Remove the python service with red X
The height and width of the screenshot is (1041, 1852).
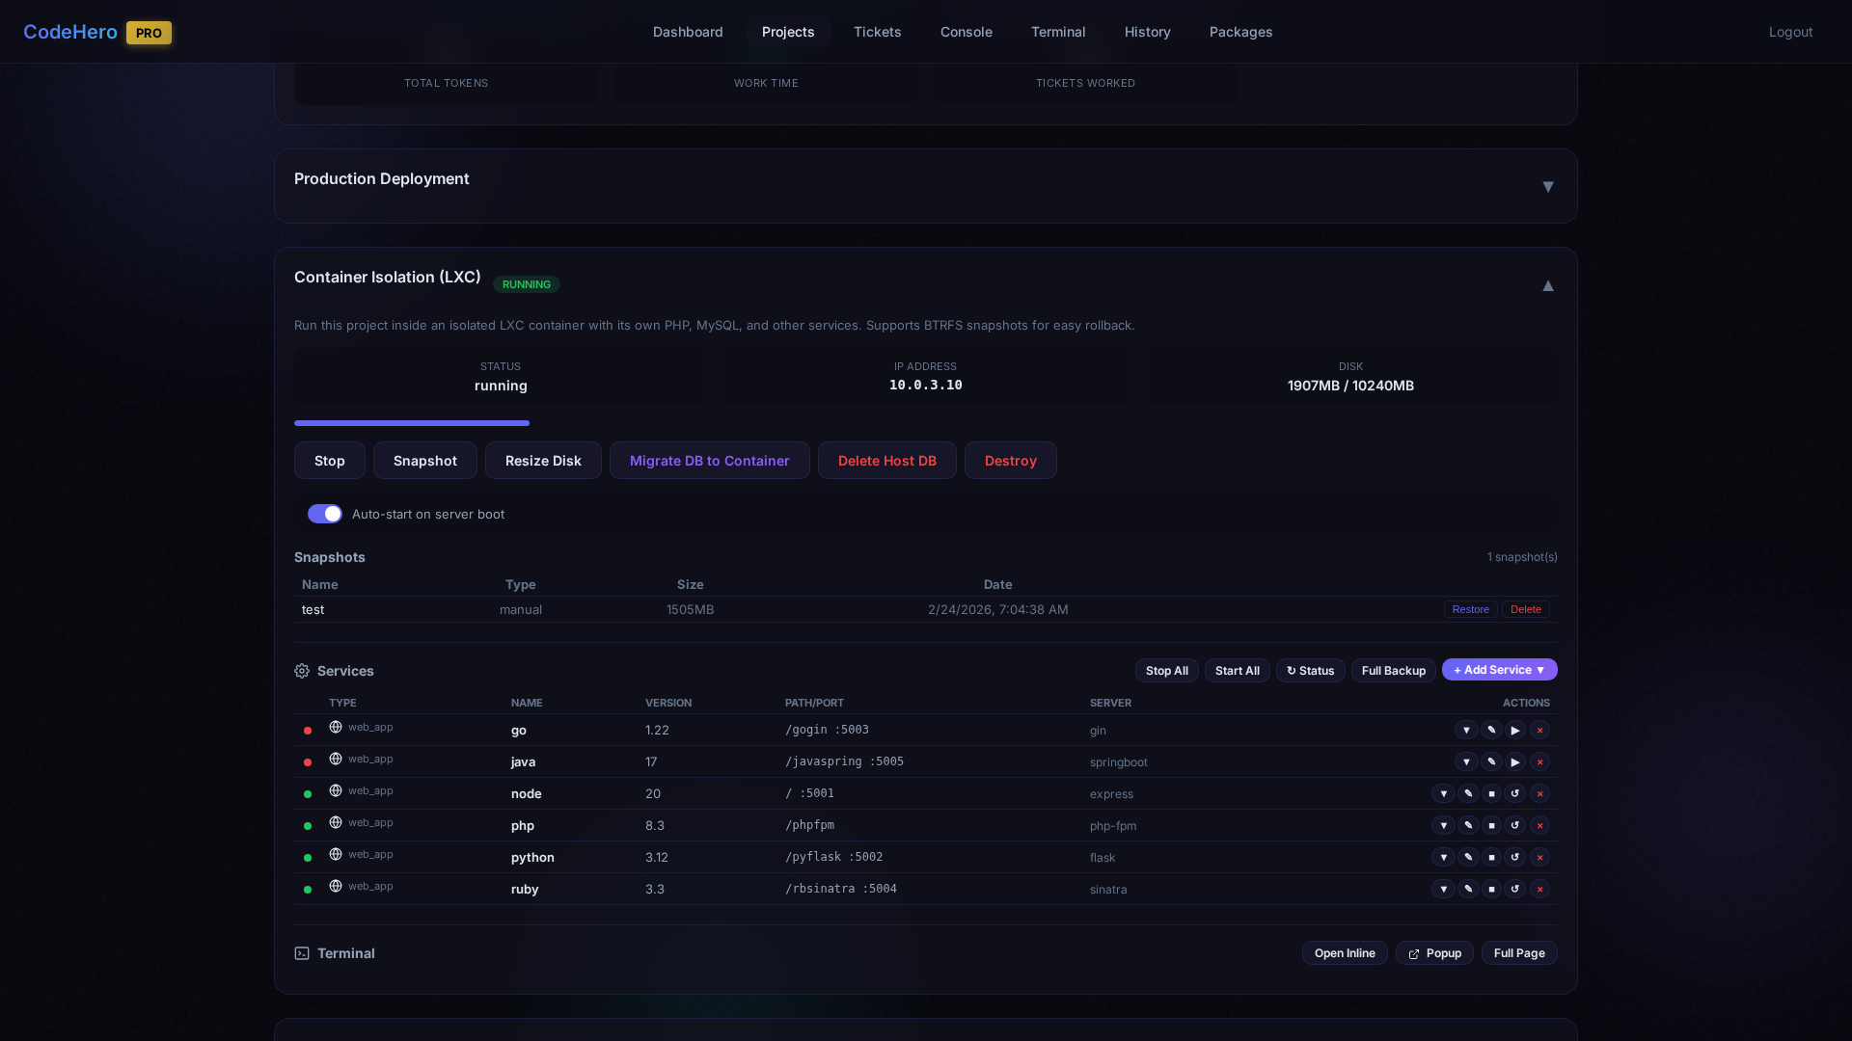[x=1539, y=858]
